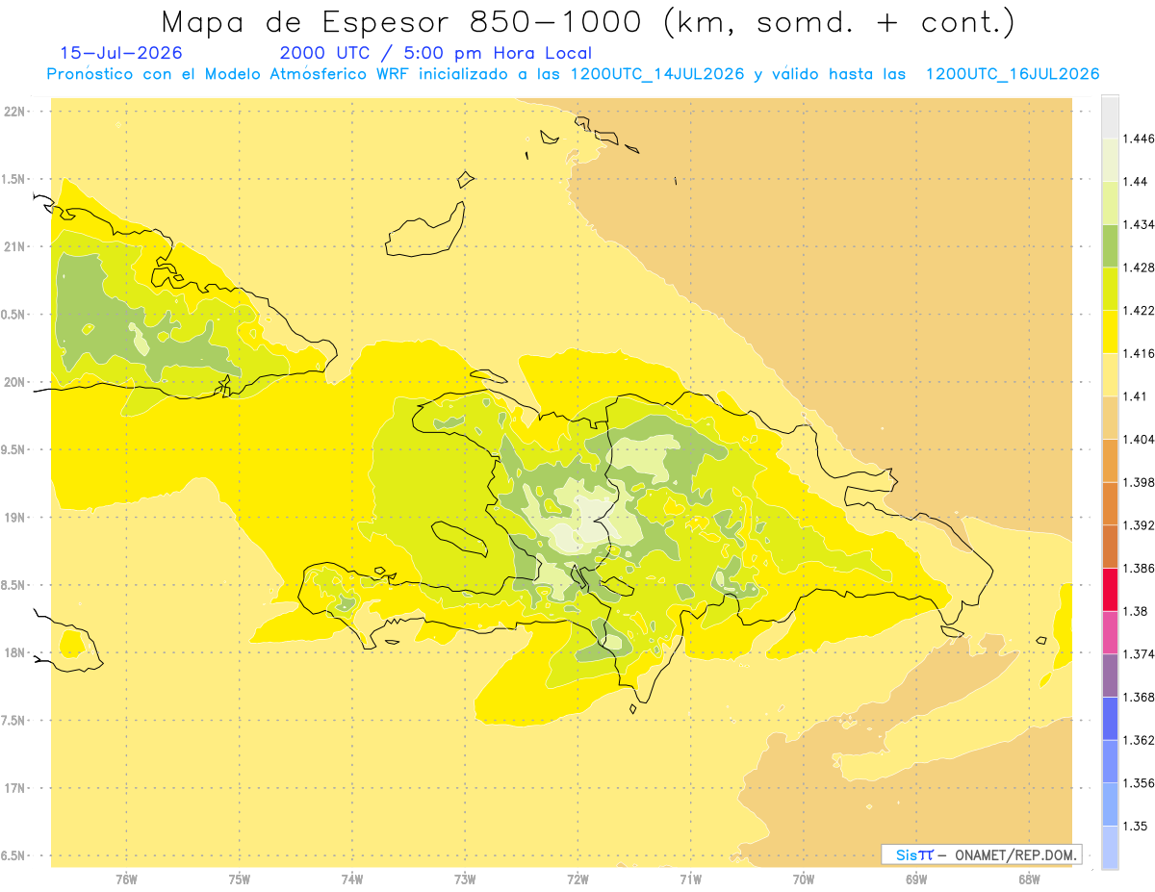Click the legend value '1.356'
The image size is (1155, 892).
point(1140,783)
